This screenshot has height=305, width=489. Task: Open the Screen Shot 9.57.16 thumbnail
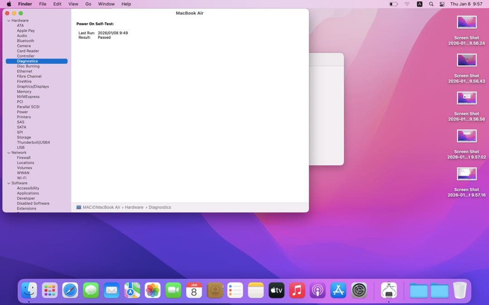tap(466, 174)
